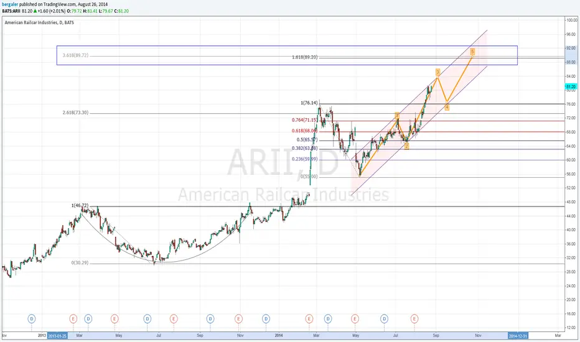Screen dimensions: 580x342
Task: Select the 2.618(73.30) Fibonacci level label
Action: [x=75, y=113]
